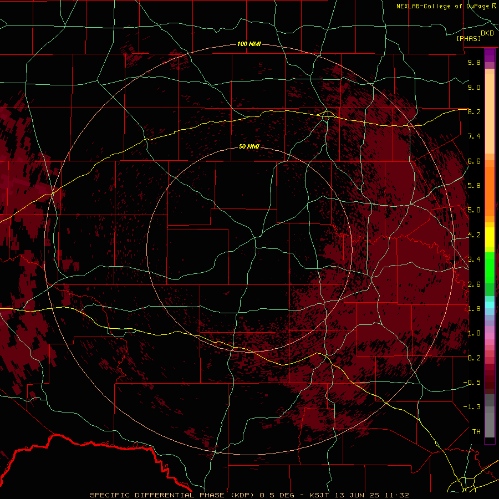The image size is (499, 499).
Task: Click the bright green color bar segment
Action: coord(490,267)
